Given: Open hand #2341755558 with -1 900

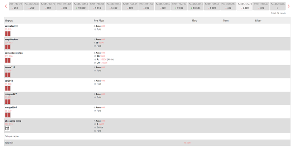Looking at the screenshot, I should tap(212, 6).
